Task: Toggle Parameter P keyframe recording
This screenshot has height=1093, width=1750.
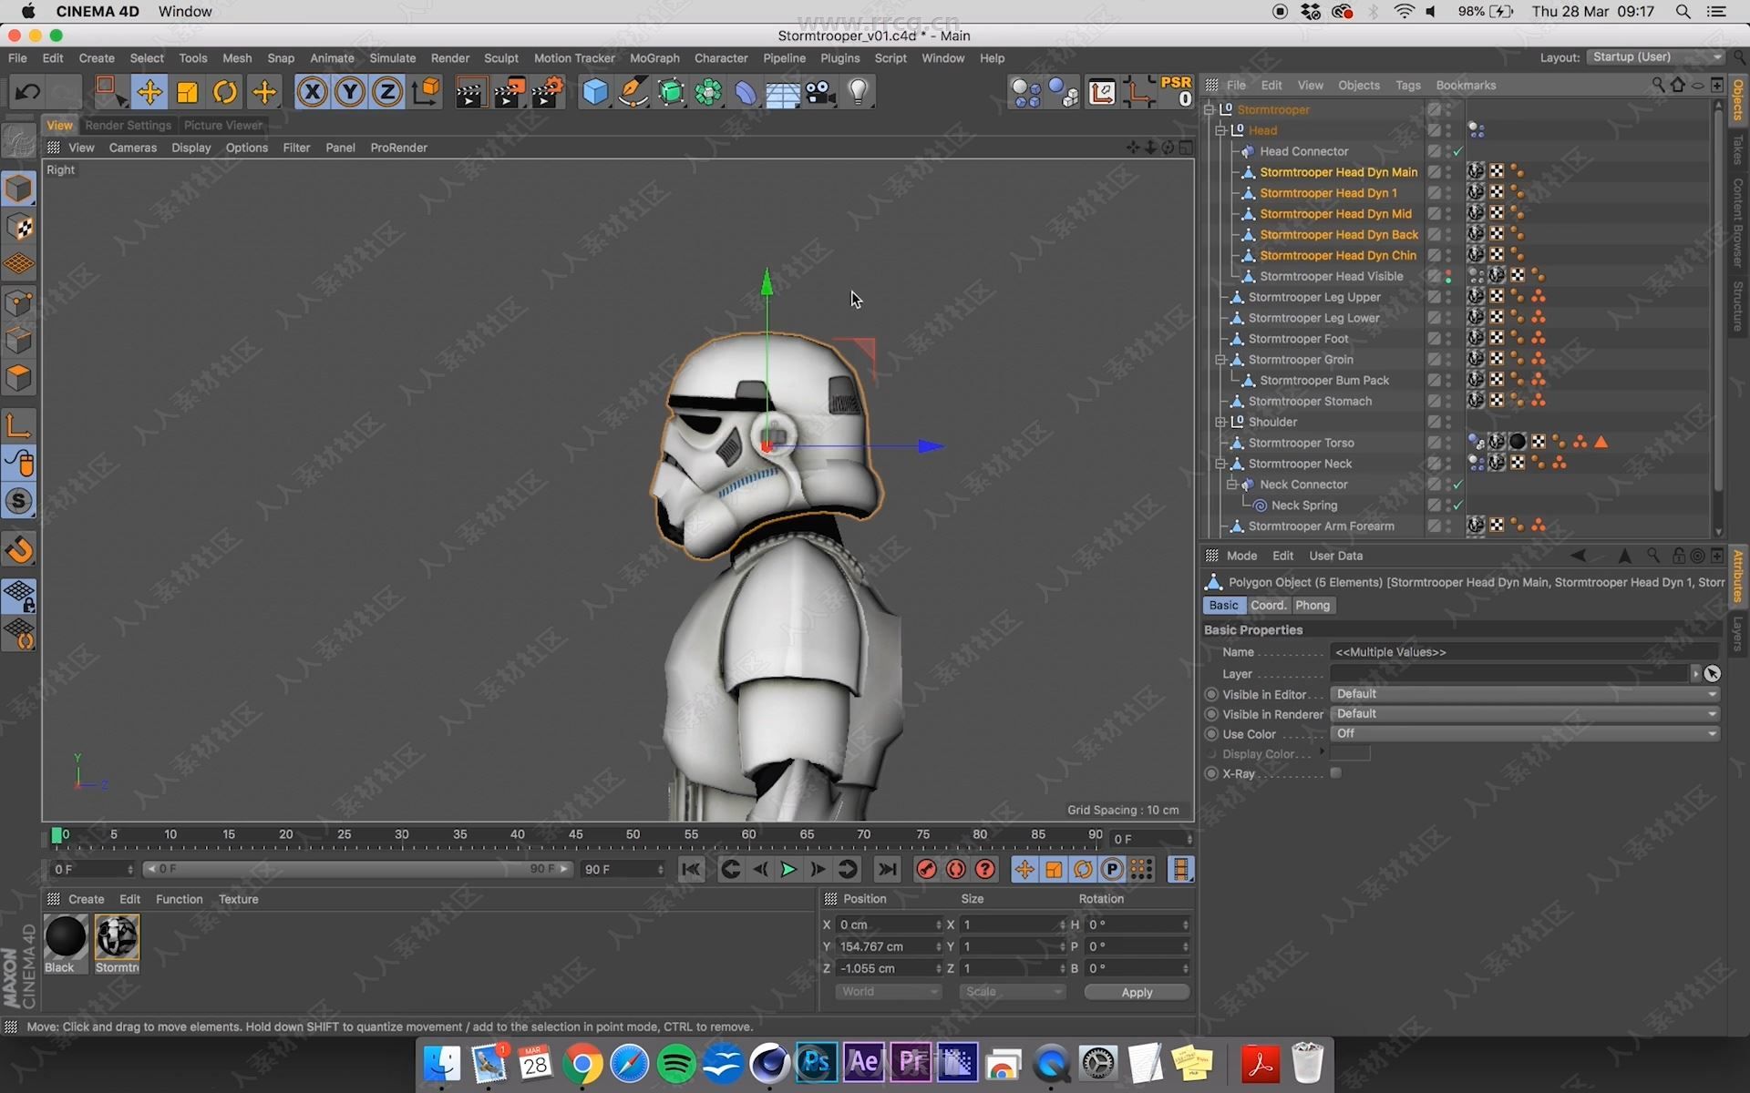Action: pos(1112,870)
